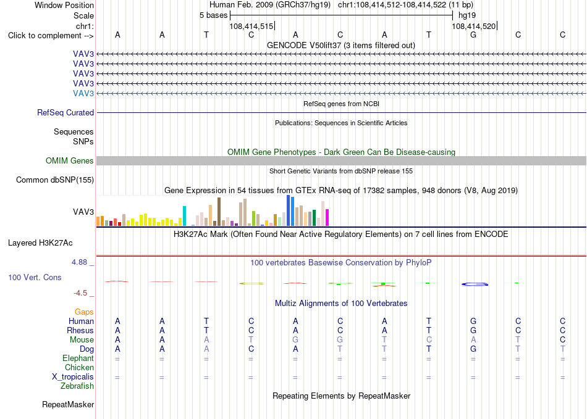Click the light-blue VAV3 transcript label

(x=83, y=93)
